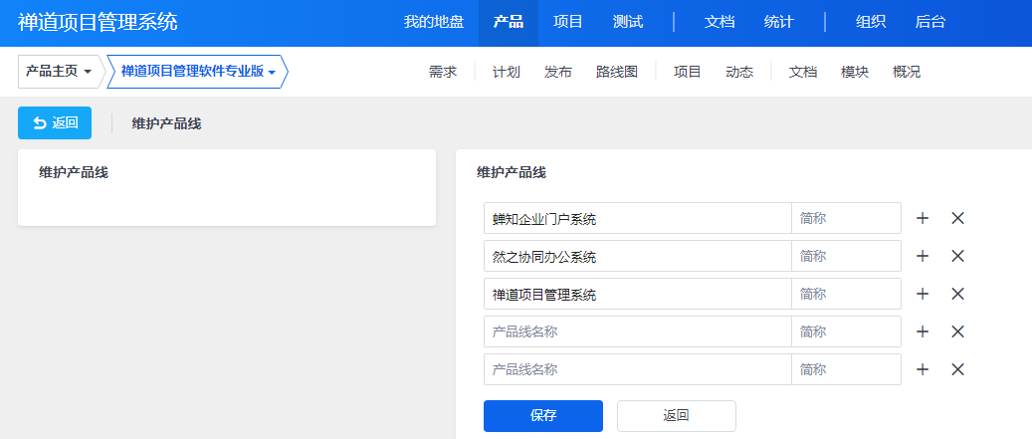The image size is (1032, 439).
Task: Edit the 蝉知企业门户系统 name field
Action: coord(637,219)
